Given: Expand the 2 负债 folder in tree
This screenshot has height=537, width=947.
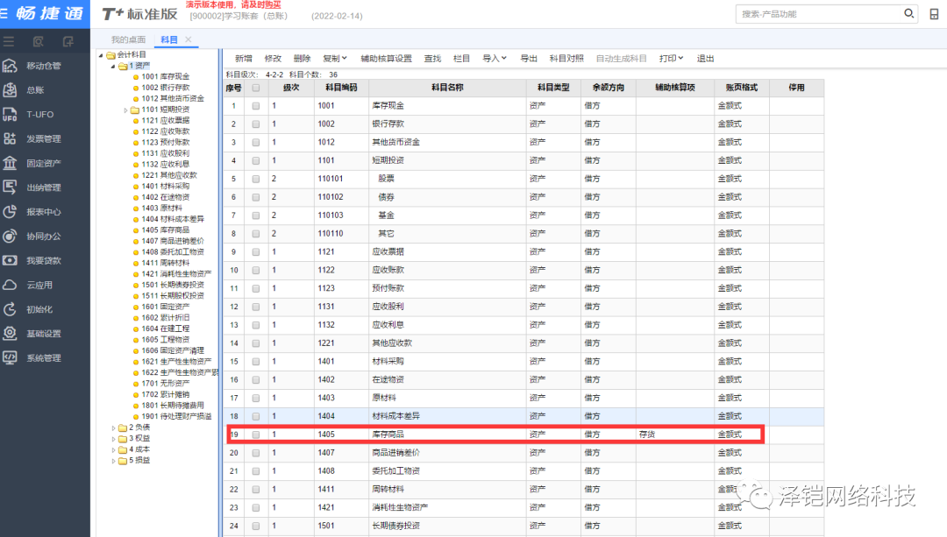Looking at the screenshot, I should (115, 427).
